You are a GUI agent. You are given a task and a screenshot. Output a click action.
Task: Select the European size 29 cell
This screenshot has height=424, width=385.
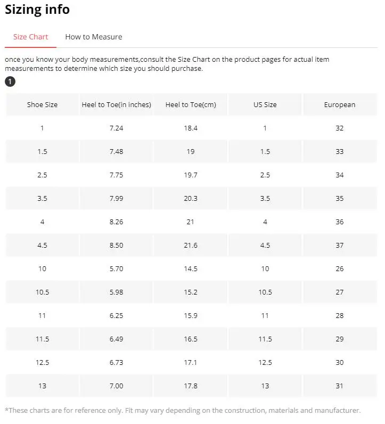tap(340, 339)
